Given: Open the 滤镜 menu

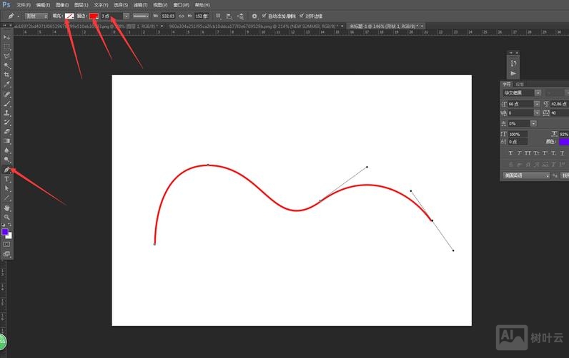Looking at the screenshot, I should click(140, 5).
